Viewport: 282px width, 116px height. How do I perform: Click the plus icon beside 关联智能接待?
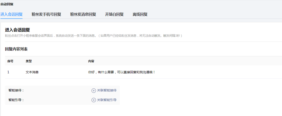93,90
